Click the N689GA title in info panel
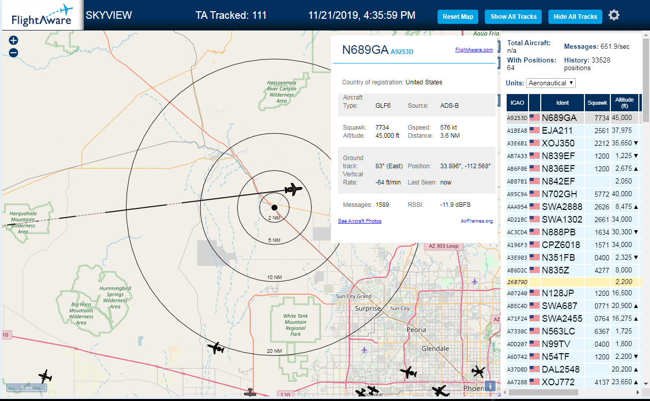This screenshot has width=650, height=401. pos(365,50)
